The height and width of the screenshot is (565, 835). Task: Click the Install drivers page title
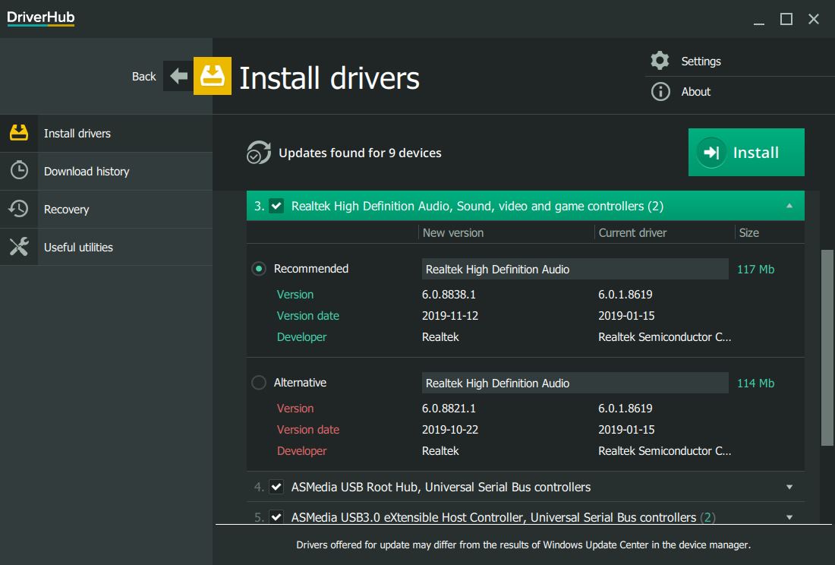(329, 77)
